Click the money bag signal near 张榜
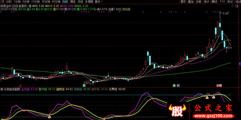Screen dimensions: 241x120 (214, 97)
